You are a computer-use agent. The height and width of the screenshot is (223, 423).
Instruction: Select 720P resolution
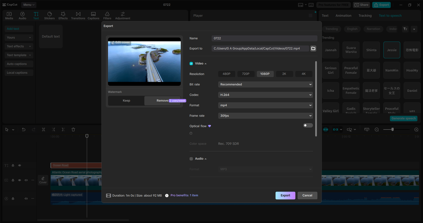pos(246,74)
